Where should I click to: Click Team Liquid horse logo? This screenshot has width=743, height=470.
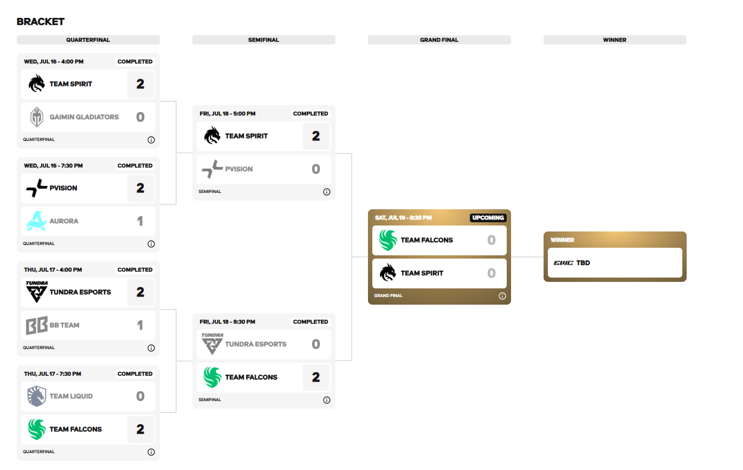tap(37, 396)
